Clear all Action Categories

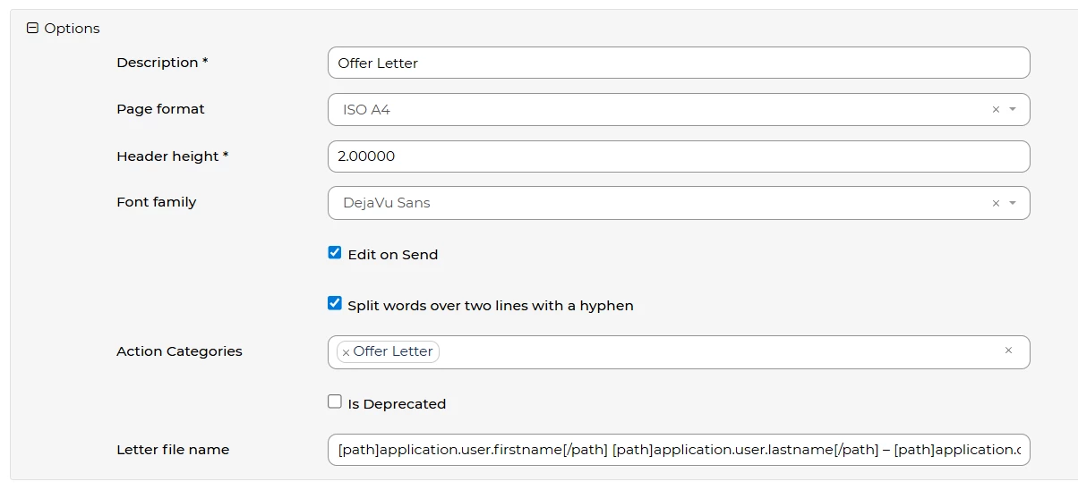[x=1008, y=351]
